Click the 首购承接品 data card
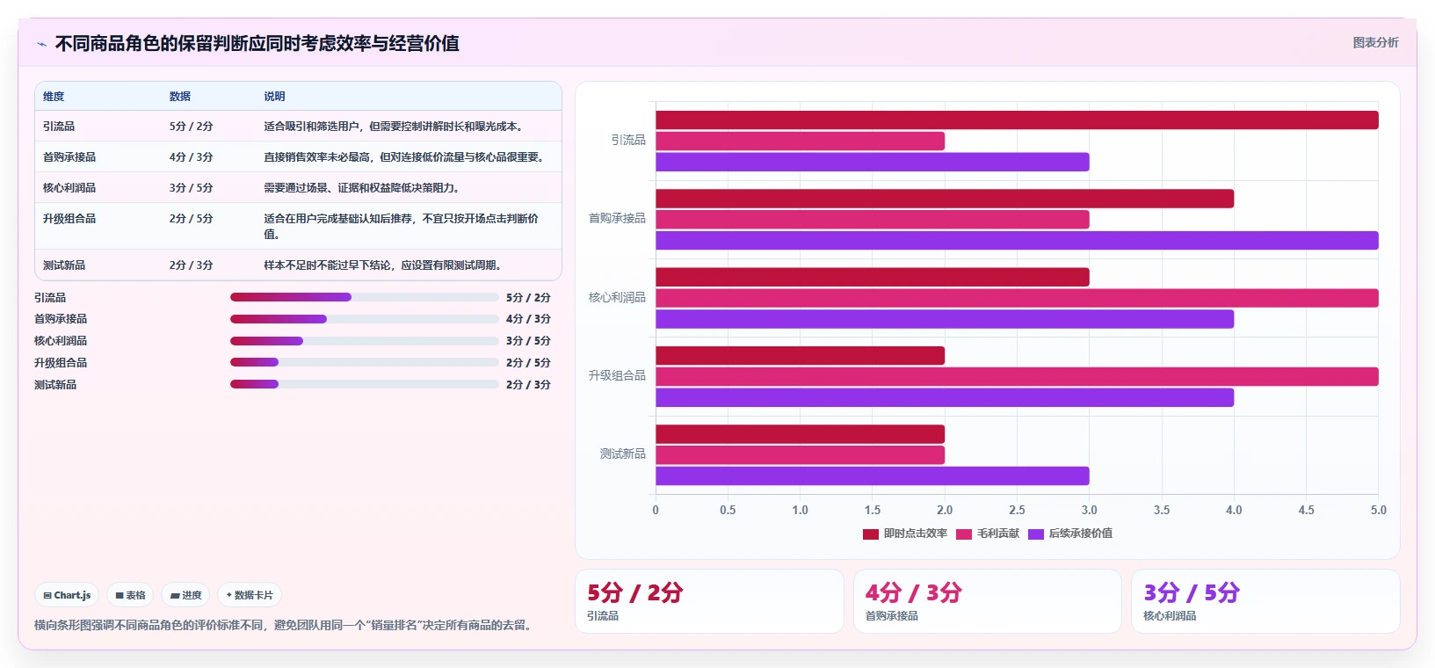 point(988,601)
